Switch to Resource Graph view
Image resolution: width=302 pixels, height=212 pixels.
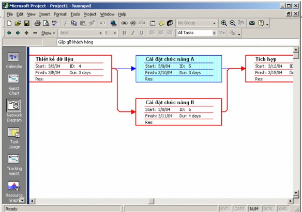[x=14, y=191]
